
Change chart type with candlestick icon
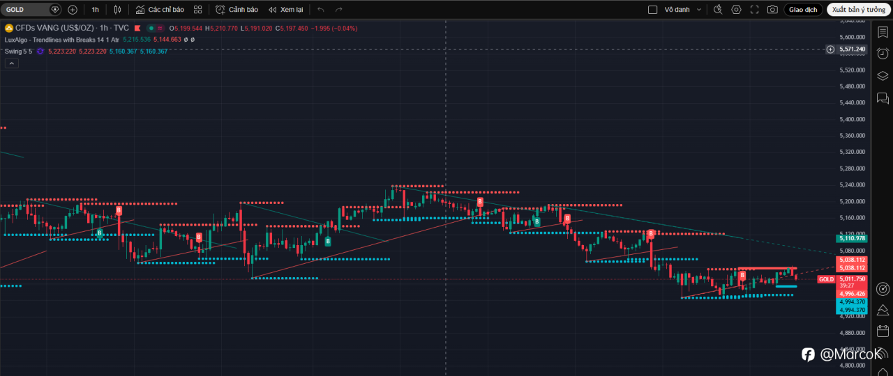[117, 10]
